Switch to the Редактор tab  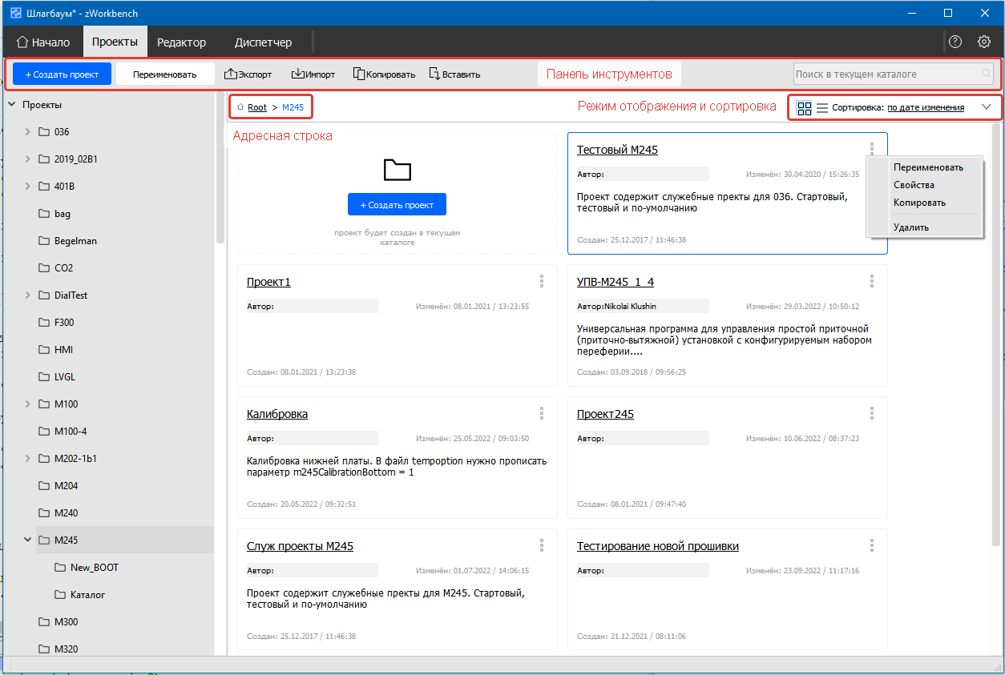pos(181,42)
